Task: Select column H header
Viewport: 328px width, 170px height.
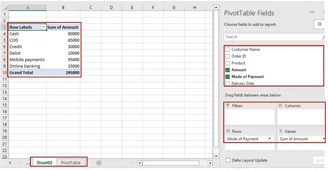Action: [x=194, y=8]
